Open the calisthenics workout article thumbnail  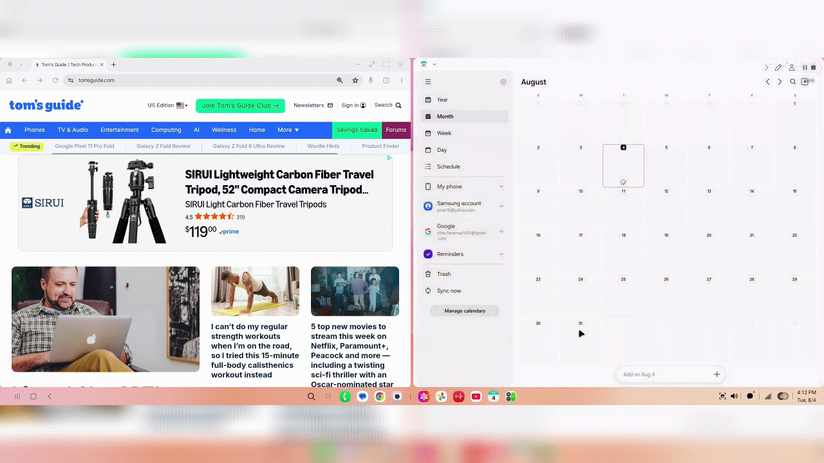click(255, 291)
